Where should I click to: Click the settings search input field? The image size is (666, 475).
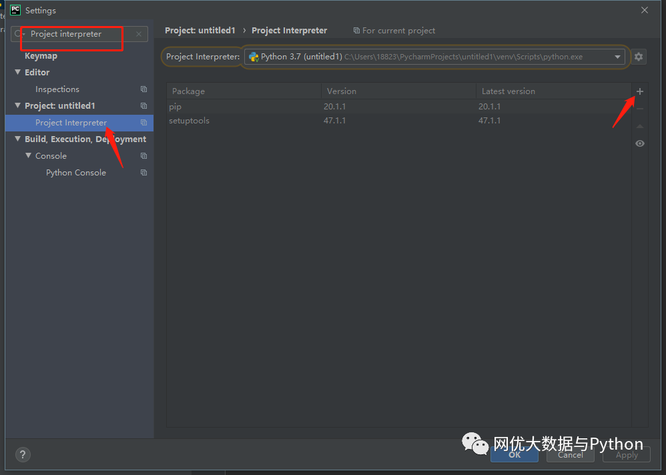tap(81, 34)
